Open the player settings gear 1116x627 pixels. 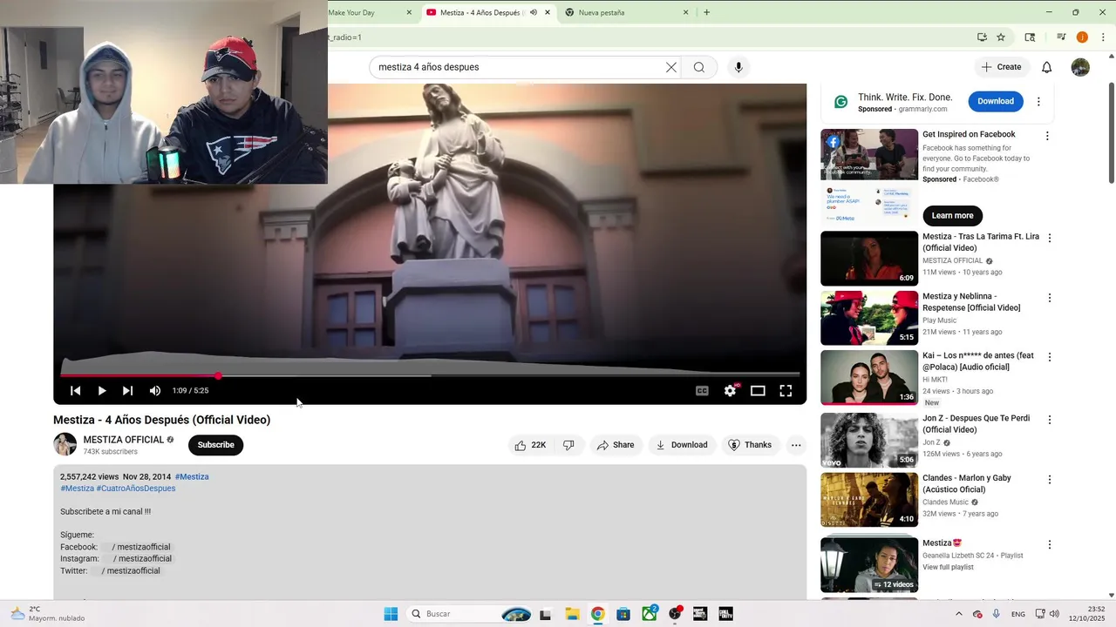[x=730, y=391]
